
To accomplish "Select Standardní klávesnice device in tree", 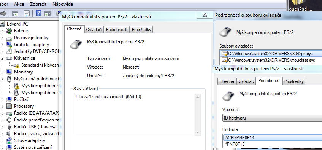I will (40, 65).
